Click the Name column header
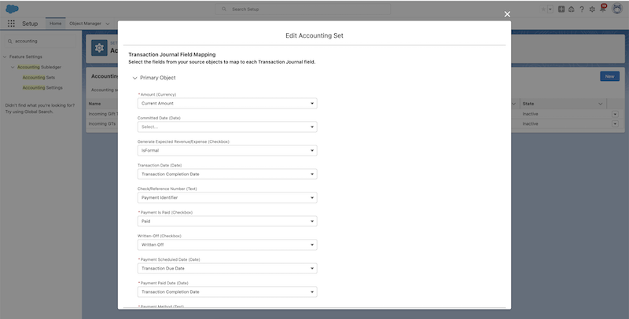Screen dimensions: 629x319 (x=94, y=104)
